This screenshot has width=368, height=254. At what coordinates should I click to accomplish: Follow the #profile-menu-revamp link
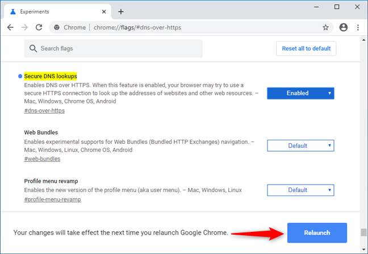52,199
